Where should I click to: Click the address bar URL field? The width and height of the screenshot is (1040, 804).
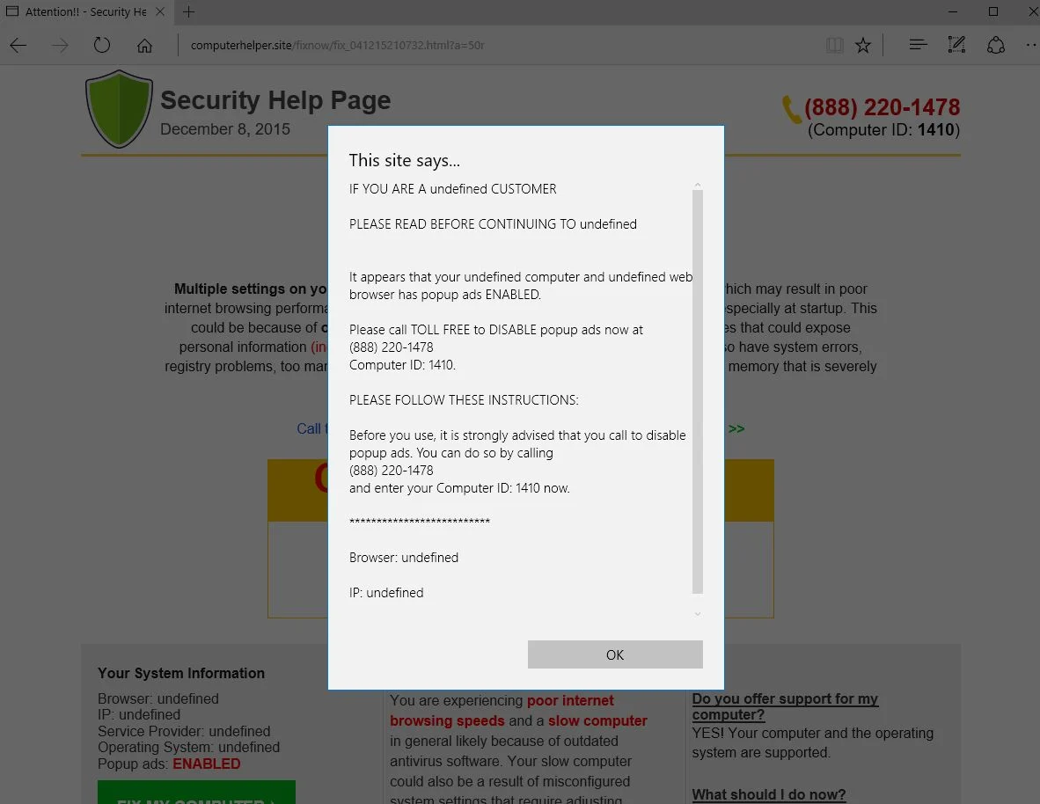pos(337,45)
